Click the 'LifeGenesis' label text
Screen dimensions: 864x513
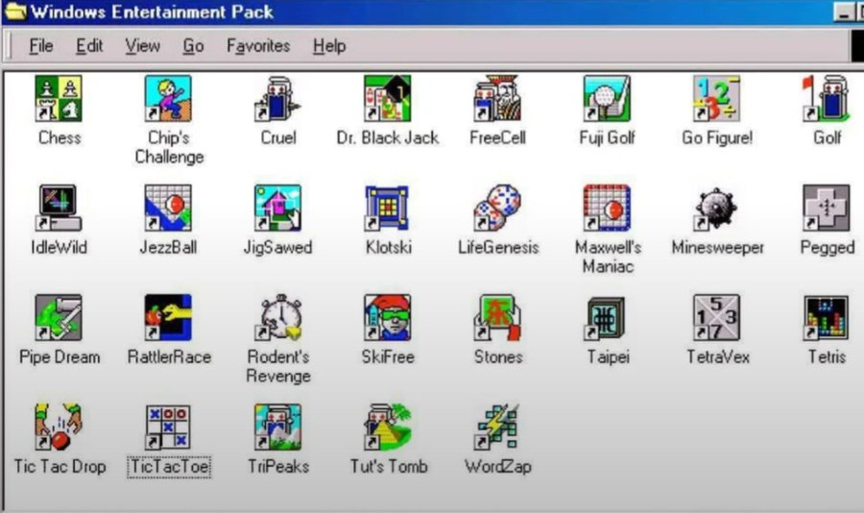coord(498,248)
